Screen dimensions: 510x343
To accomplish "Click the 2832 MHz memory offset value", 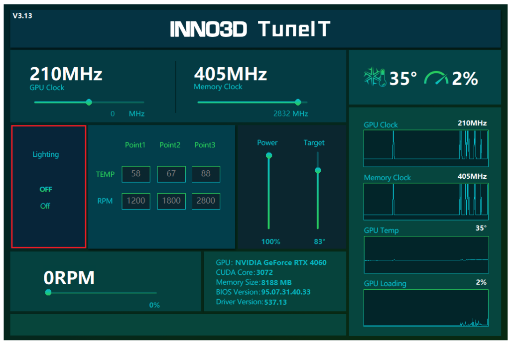I will click(x=290, y=114).
